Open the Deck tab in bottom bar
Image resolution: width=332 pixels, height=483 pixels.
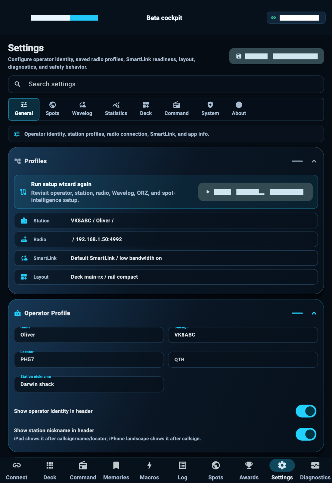pyautogui.click(x=50, y=470)
